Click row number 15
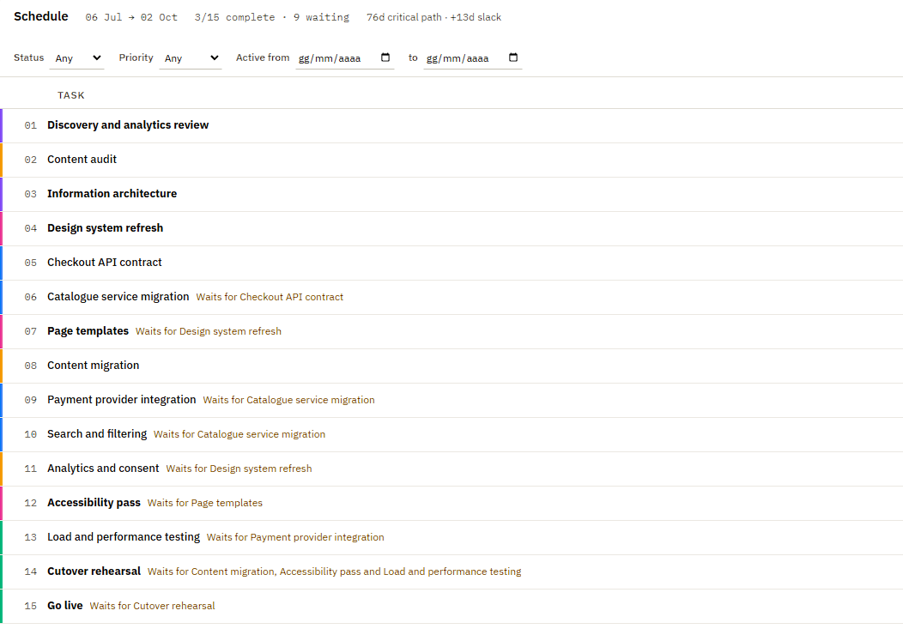 point(31,606)
